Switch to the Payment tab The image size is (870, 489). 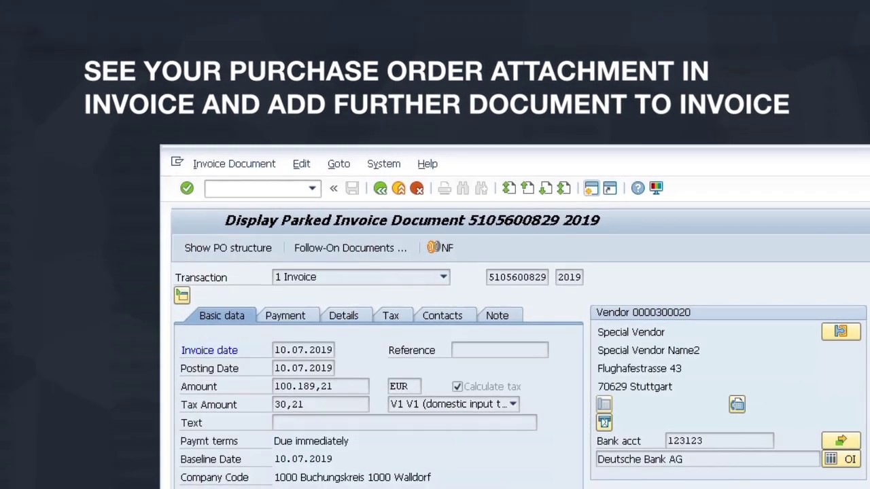(285, 315)
